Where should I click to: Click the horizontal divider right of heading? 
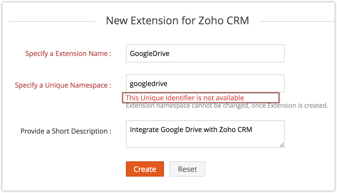pyautogui.click(x=297, y=21)
